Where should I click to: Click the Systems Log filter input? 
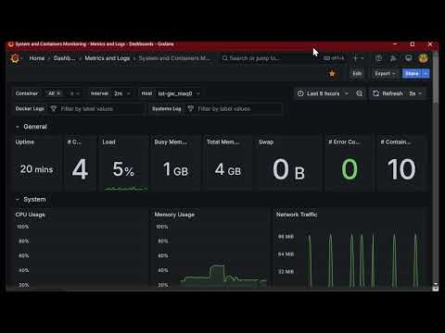click(x=234, y=108)
